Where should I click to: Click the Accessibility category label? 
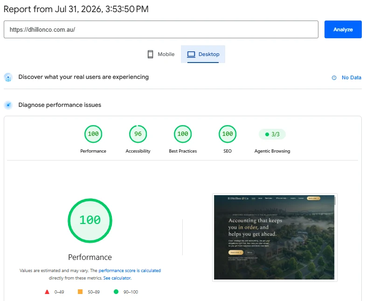[138, 151]
